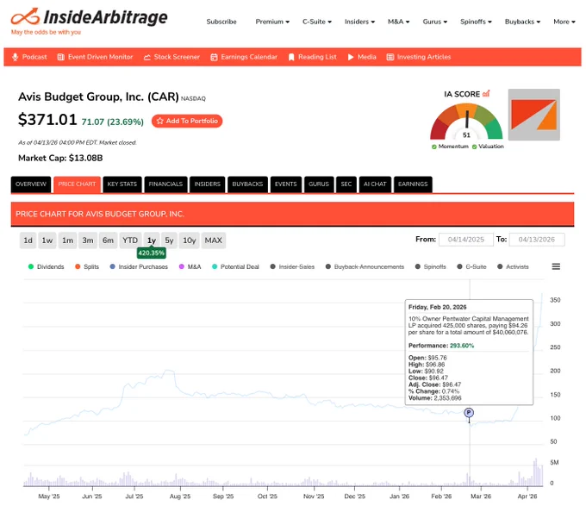Expand the Spinoffs navigation dropdown
This screenshot has width=586, height=506.
point(476,22)
